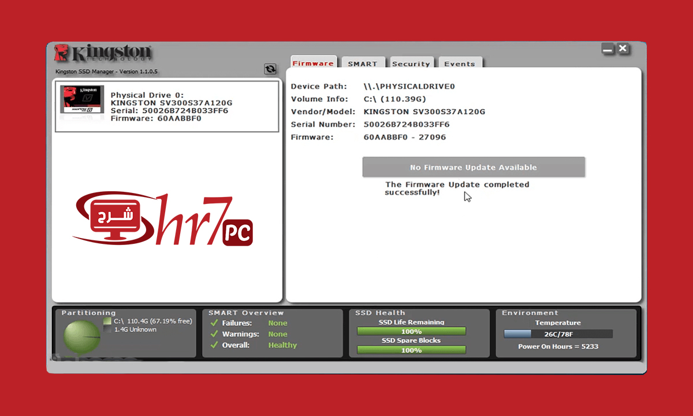Click the Warnings green checkmark icon

click(214, 334)
